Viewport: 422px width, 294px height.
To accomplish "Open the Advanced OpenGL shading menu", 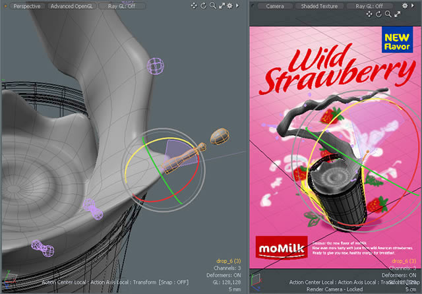I will pos(71,6).
